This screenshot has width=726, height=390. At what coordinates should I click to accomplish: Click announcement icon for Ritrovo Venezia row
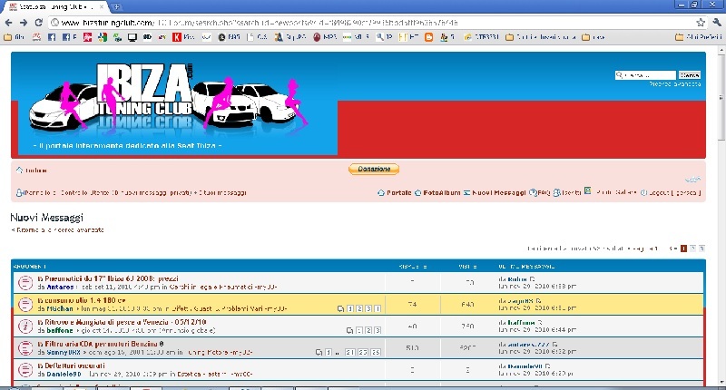pyautogui.click(x=25, y=326)
